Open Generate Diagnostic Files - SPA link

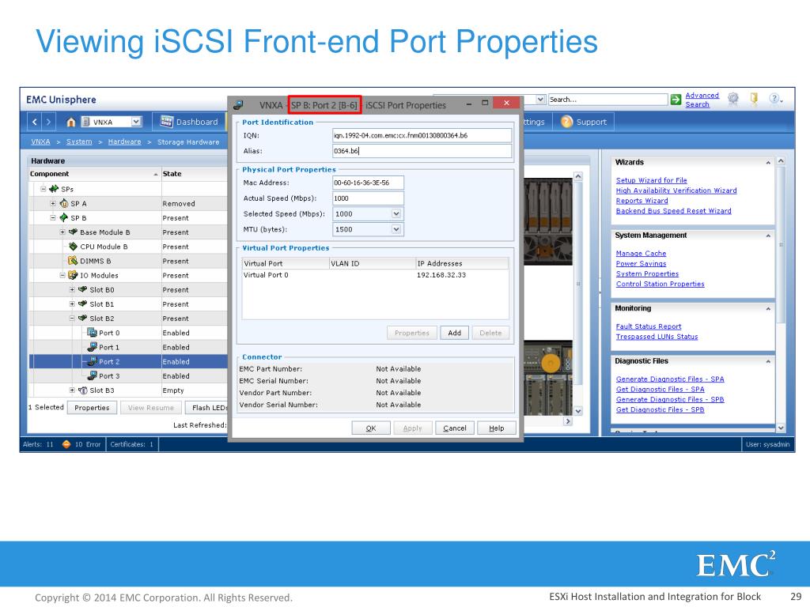(670, 379)
